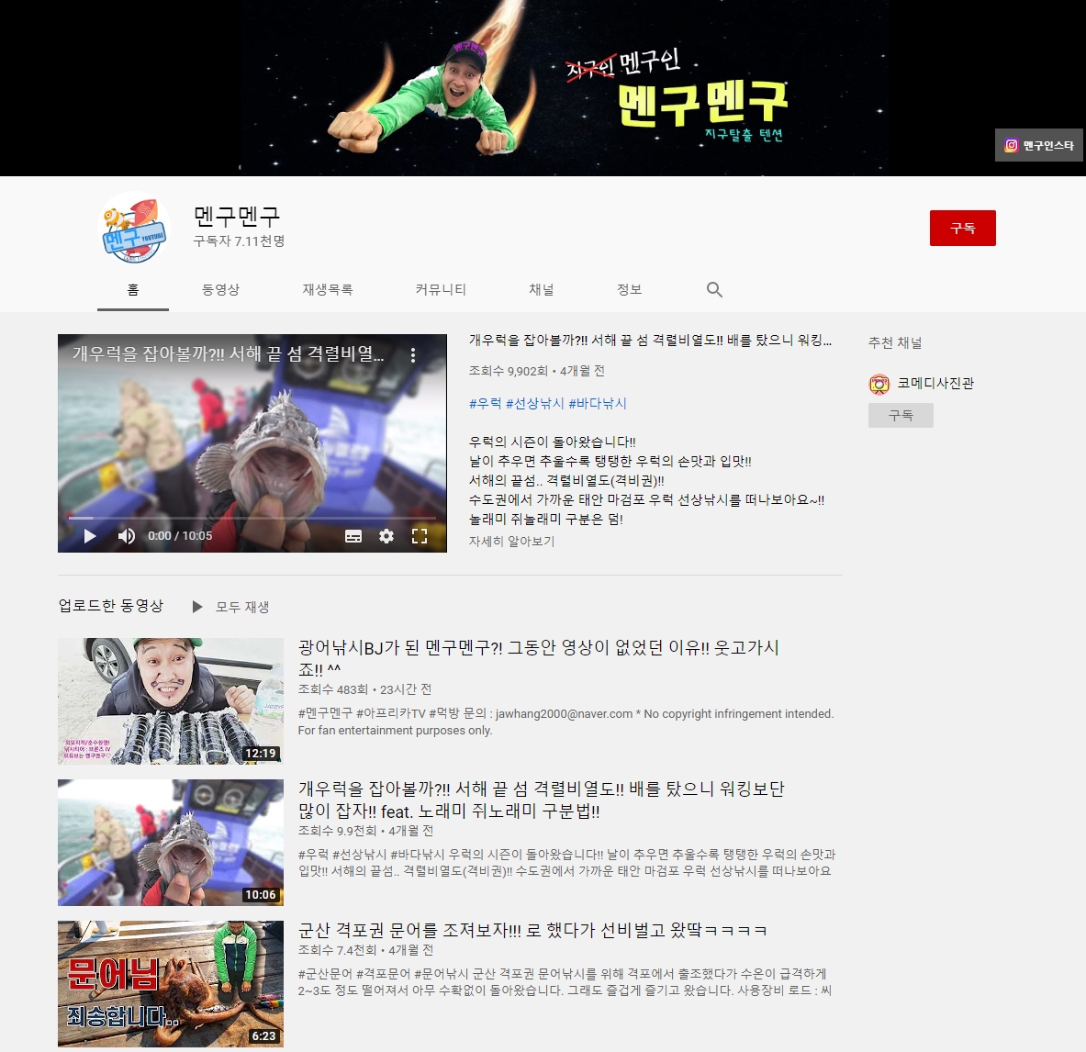The image size is (1086, 1052).
Task: Open the three-dot menu on featured video
Action: point(413,355)
